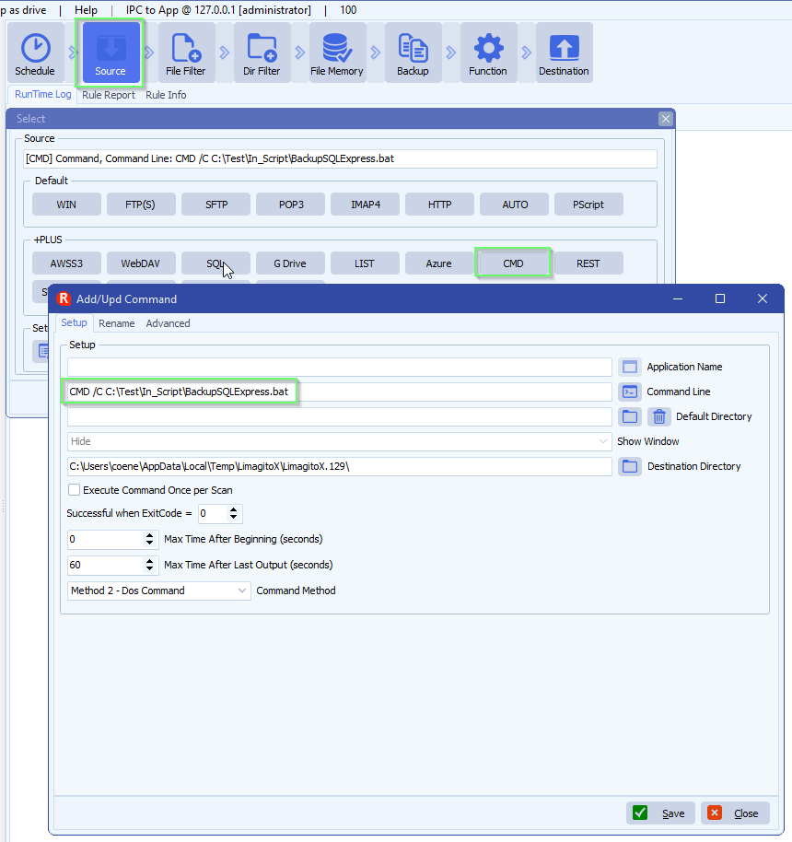Image resolution: width=792 pixels, height=842 pixels.
Task: Open the File Memory tool
Action: tap(336, 53)
